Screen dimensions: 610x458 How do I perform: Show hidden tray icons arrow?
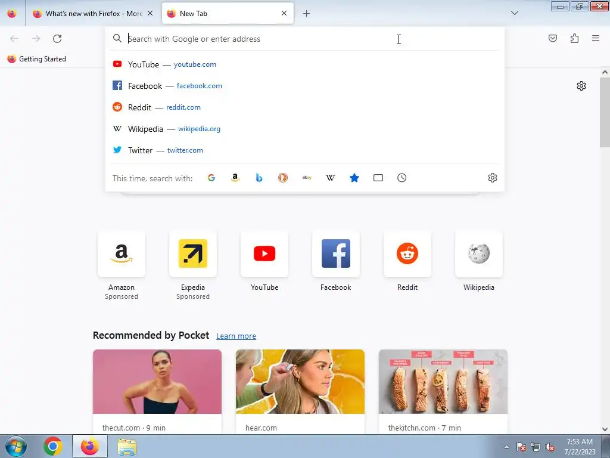pos(506,447)
